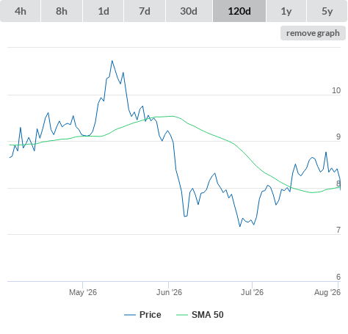Click the Aug '26 axis tick label
This screenshot has height=334, width=348.
[327, 292]
